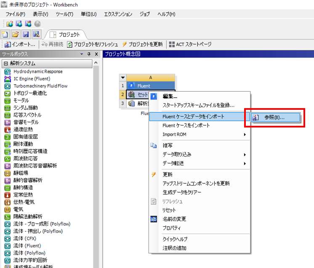Click the Random Vibration (ランダム振動) icon
This screenshot has height=268, width=314.
[x=8, y=108]
